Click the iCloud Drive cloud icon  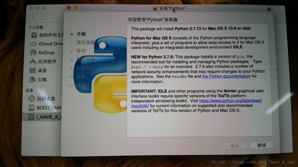(x=34, y=44)
